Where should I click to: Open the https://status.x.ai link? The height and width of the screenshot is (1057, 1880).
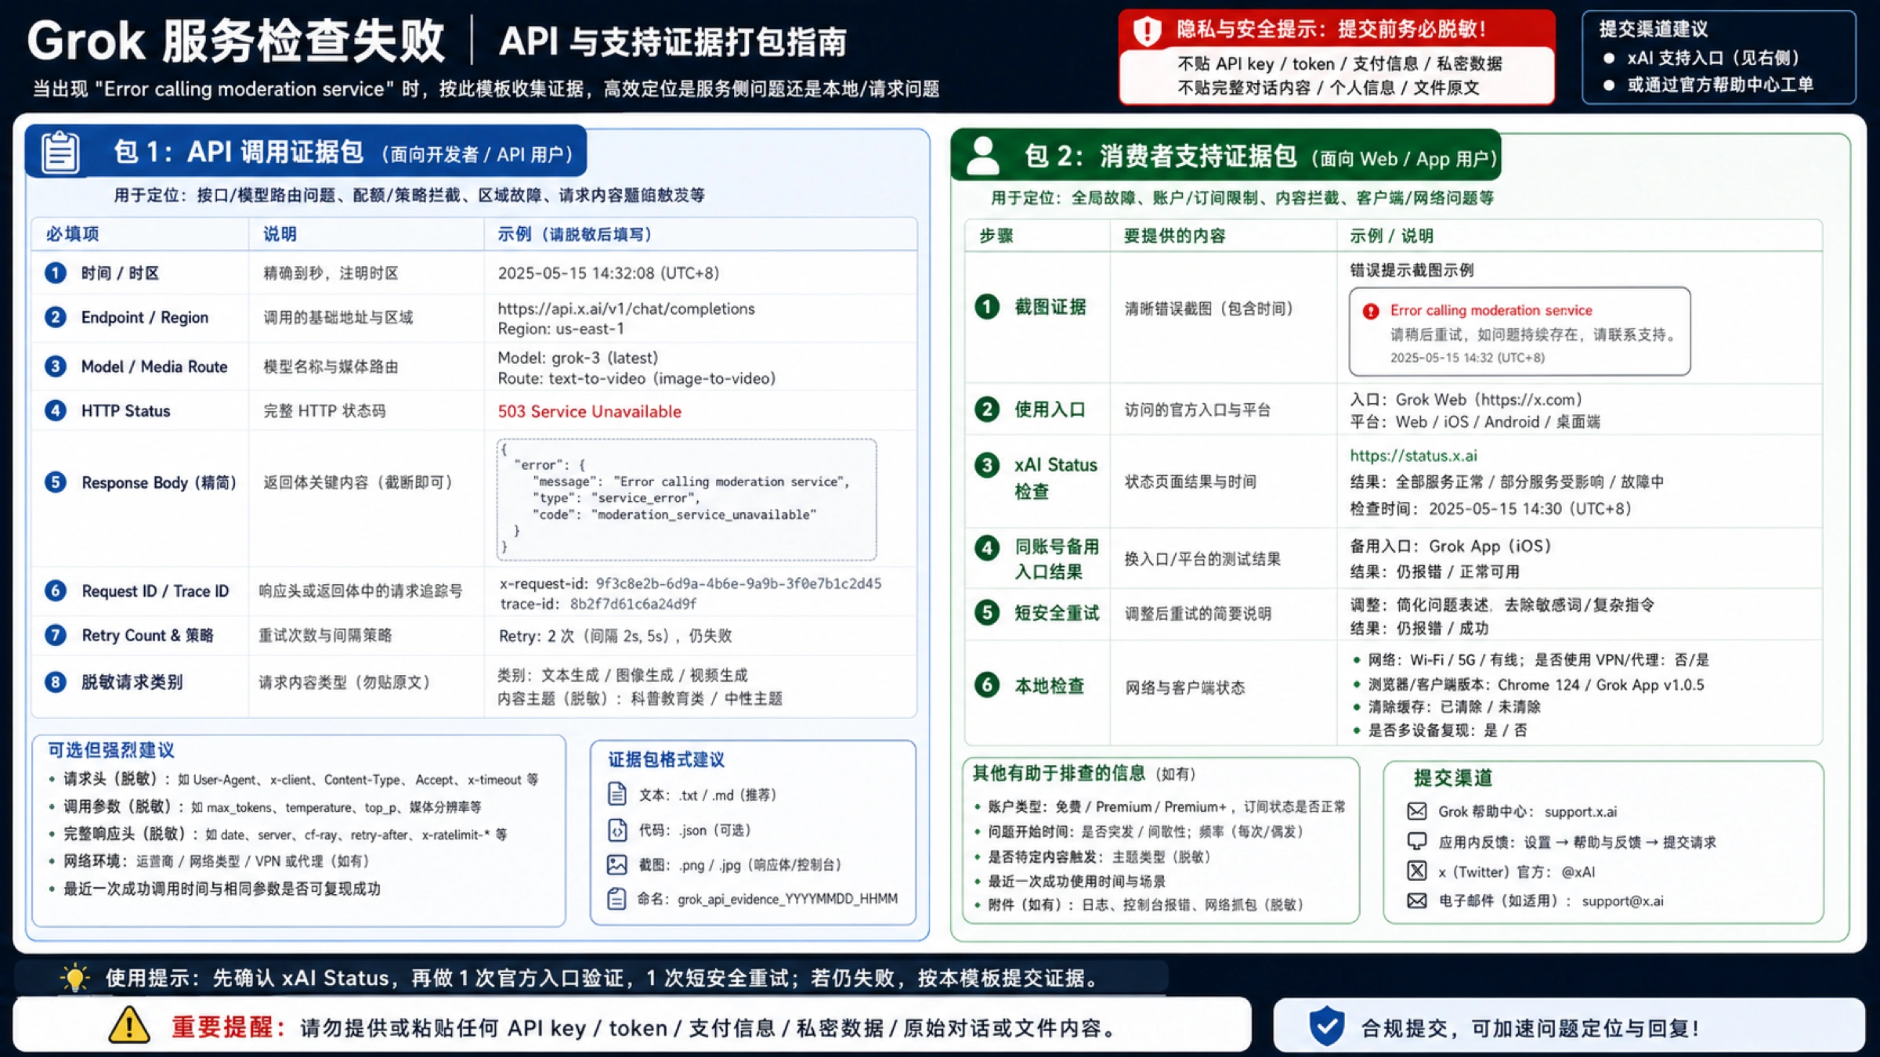1413,456
